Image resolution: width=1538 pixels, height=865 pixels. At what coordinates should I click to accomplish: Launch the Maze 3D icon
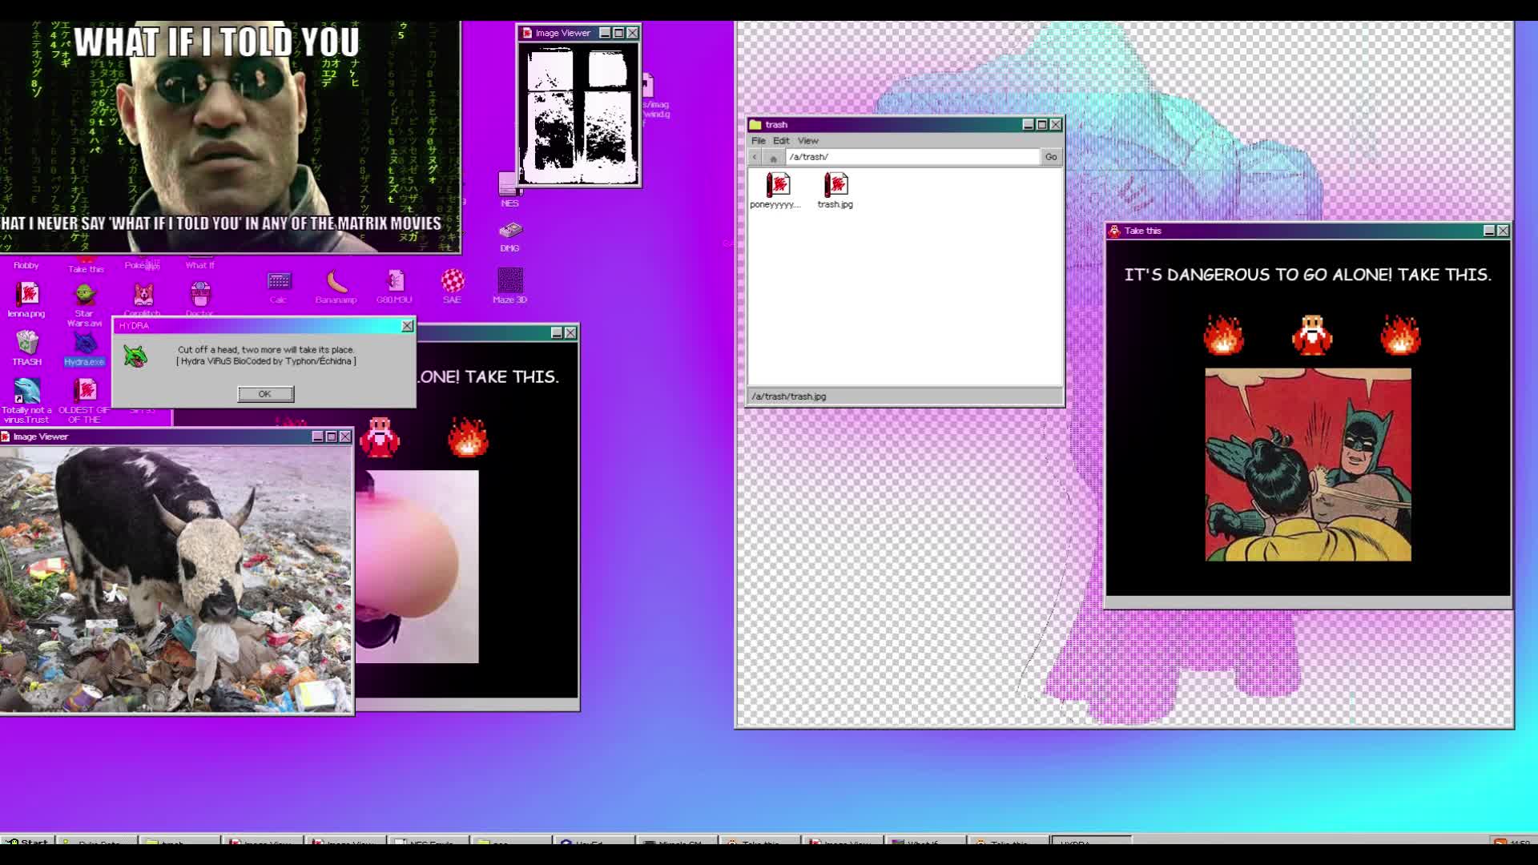509,282
